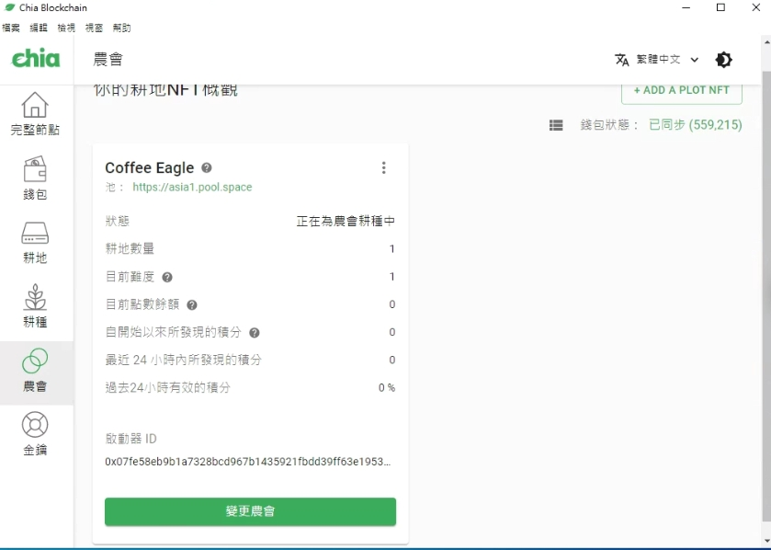Click the Chia logo

(36, 59)
